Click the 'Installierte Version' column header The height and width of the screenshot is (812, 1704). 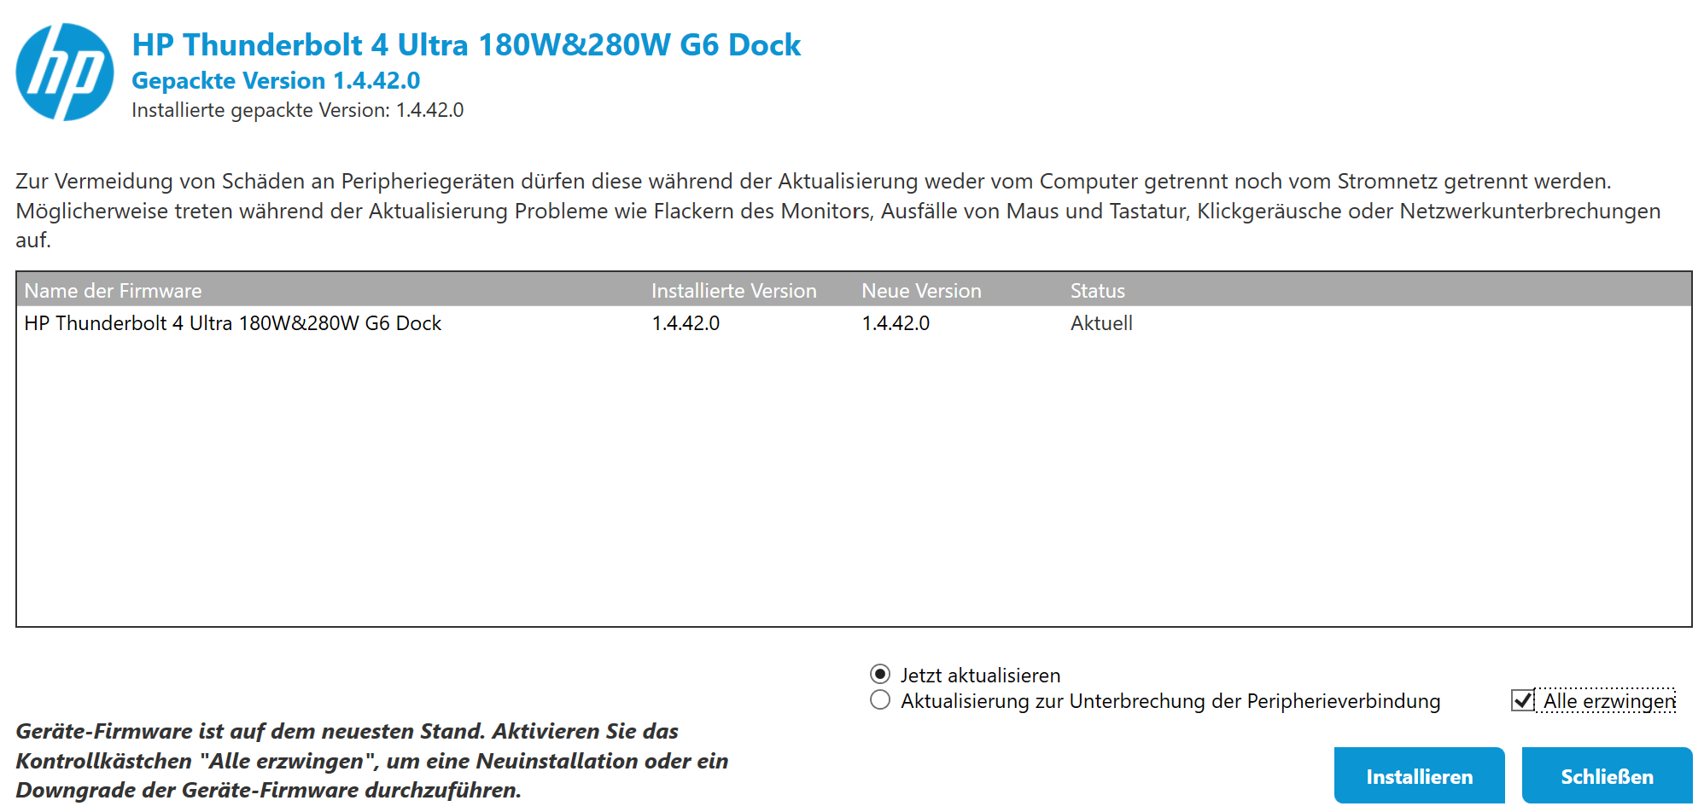coord(733,291)
